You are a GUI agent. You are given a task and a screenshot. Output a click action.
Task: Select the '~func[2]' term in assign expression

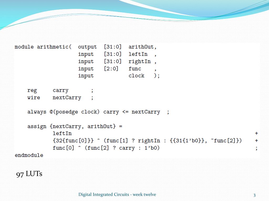[x=224, y=141]
